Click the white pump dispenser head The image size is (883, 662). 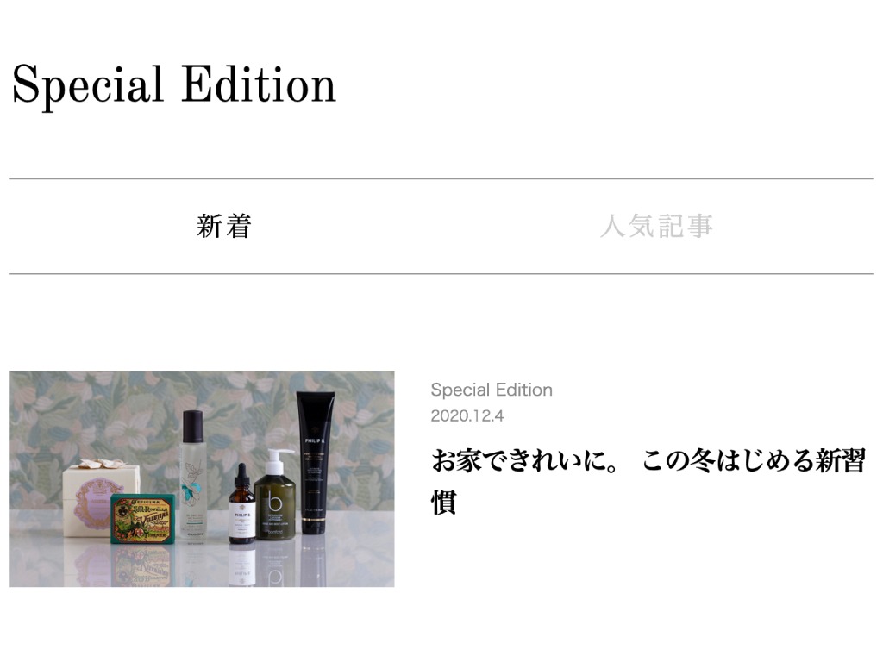pos(279,462)
